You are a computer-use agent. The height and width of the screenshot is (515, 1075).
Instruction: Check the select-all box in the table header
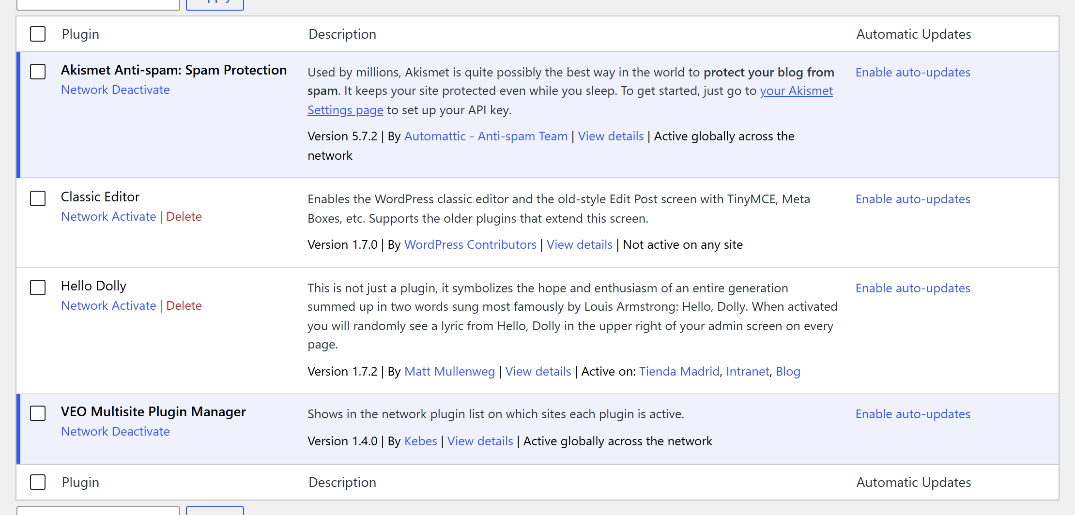click(x=38, y=34)
